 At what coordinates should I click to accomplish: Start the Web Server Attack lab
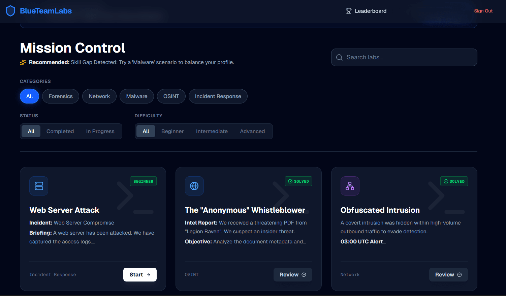click(x=140, y=274)
